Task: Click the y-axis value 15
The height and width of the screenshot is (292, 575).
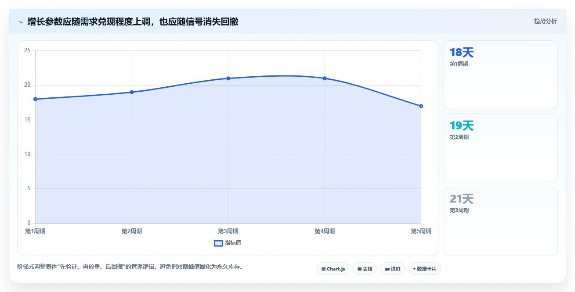Action: pyautogui.click(x=27, y=120)
